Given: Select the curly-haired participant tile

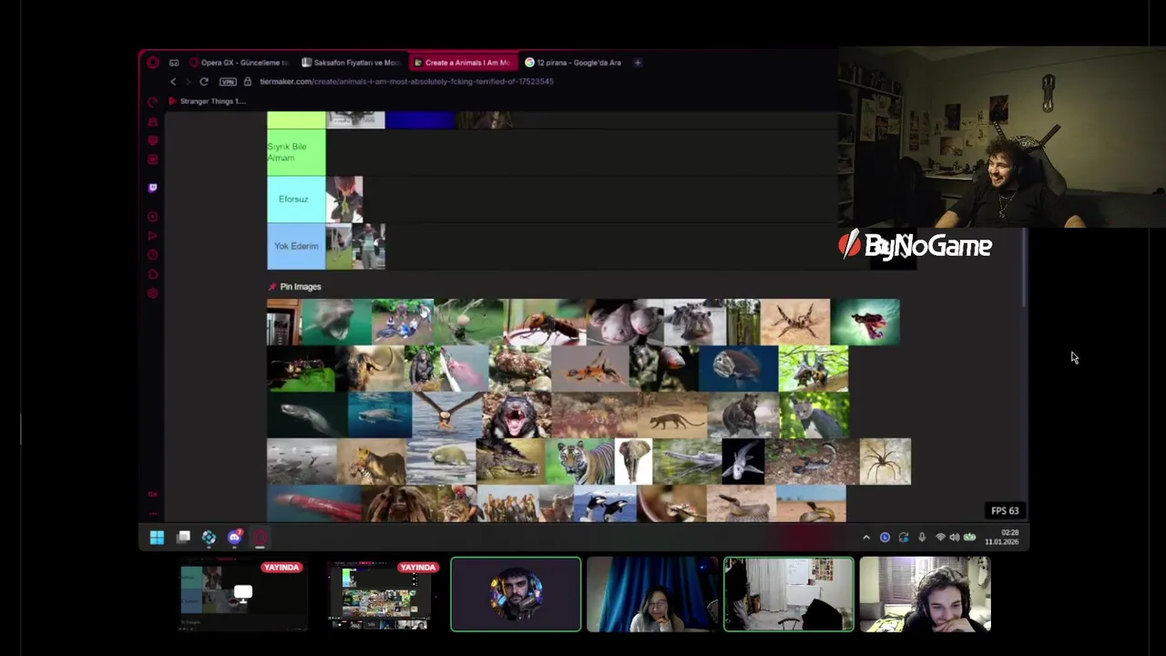Looking at the screenshot, I should pos(926,594).
